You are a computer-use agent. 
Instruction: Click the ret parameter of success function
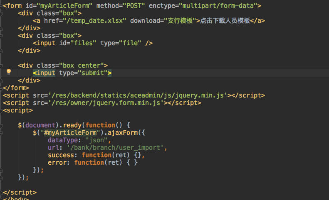click(121, 155)
